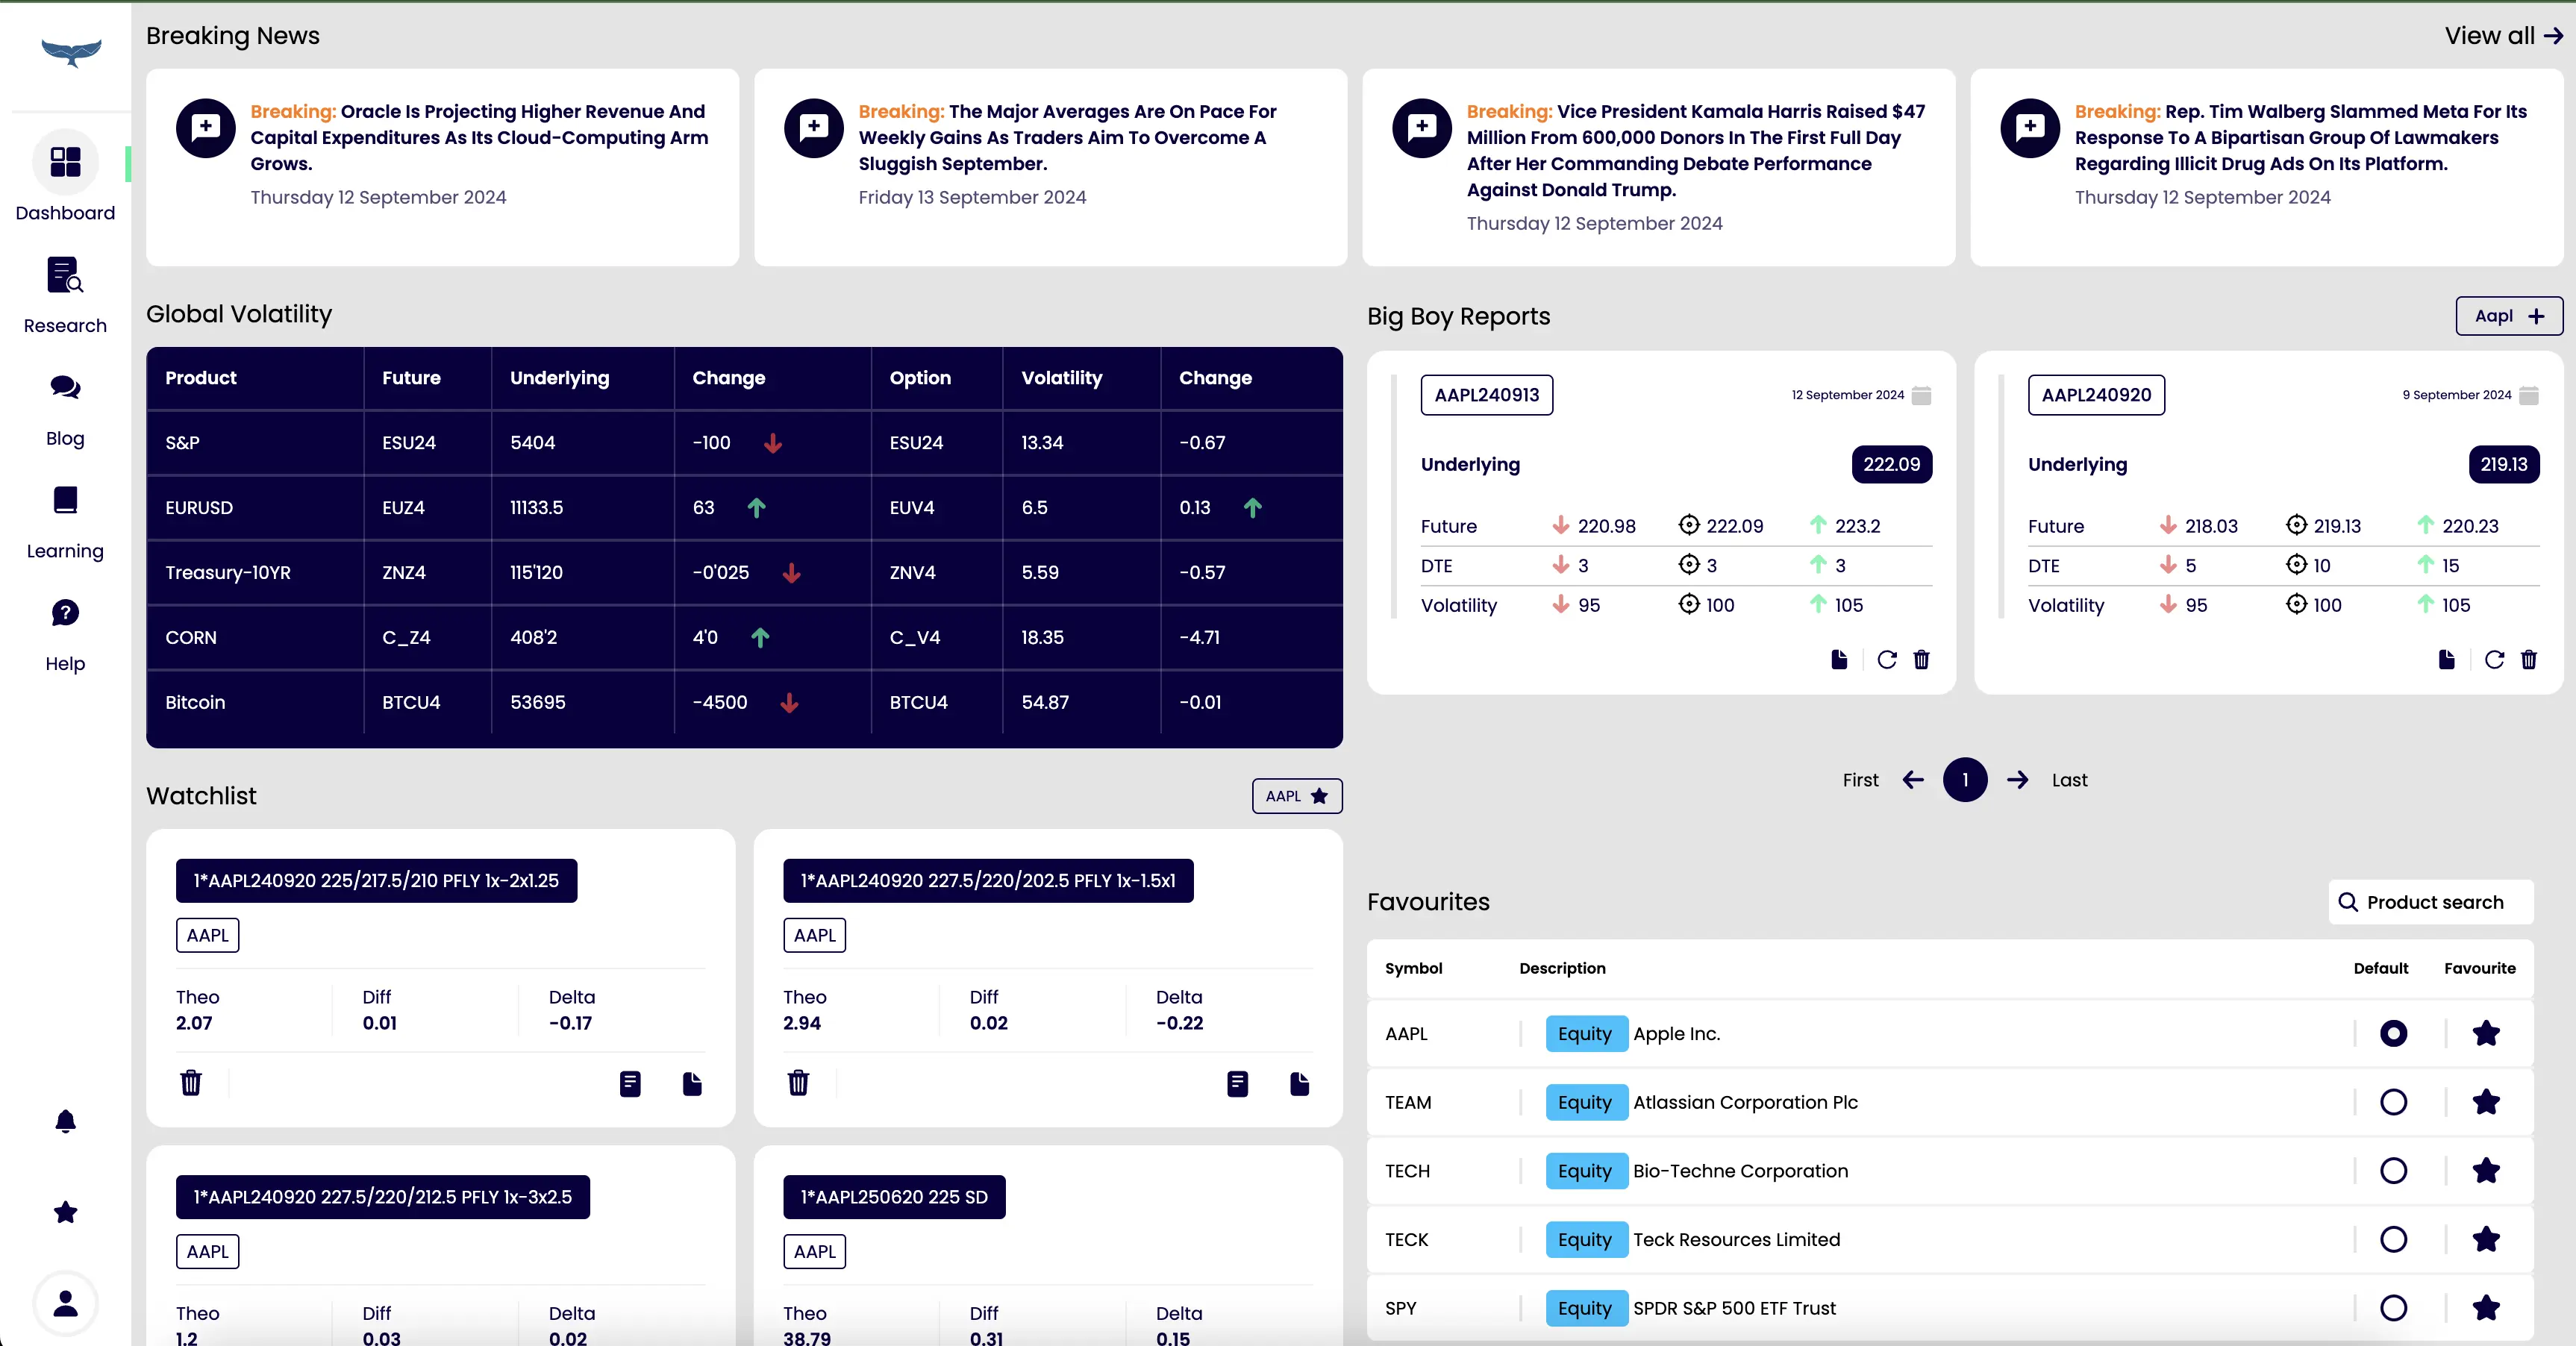This screenshot has height=1346, width=2576.
Task: Open document icon on AAPL240913 report
Action: [x=1839, y=659]
